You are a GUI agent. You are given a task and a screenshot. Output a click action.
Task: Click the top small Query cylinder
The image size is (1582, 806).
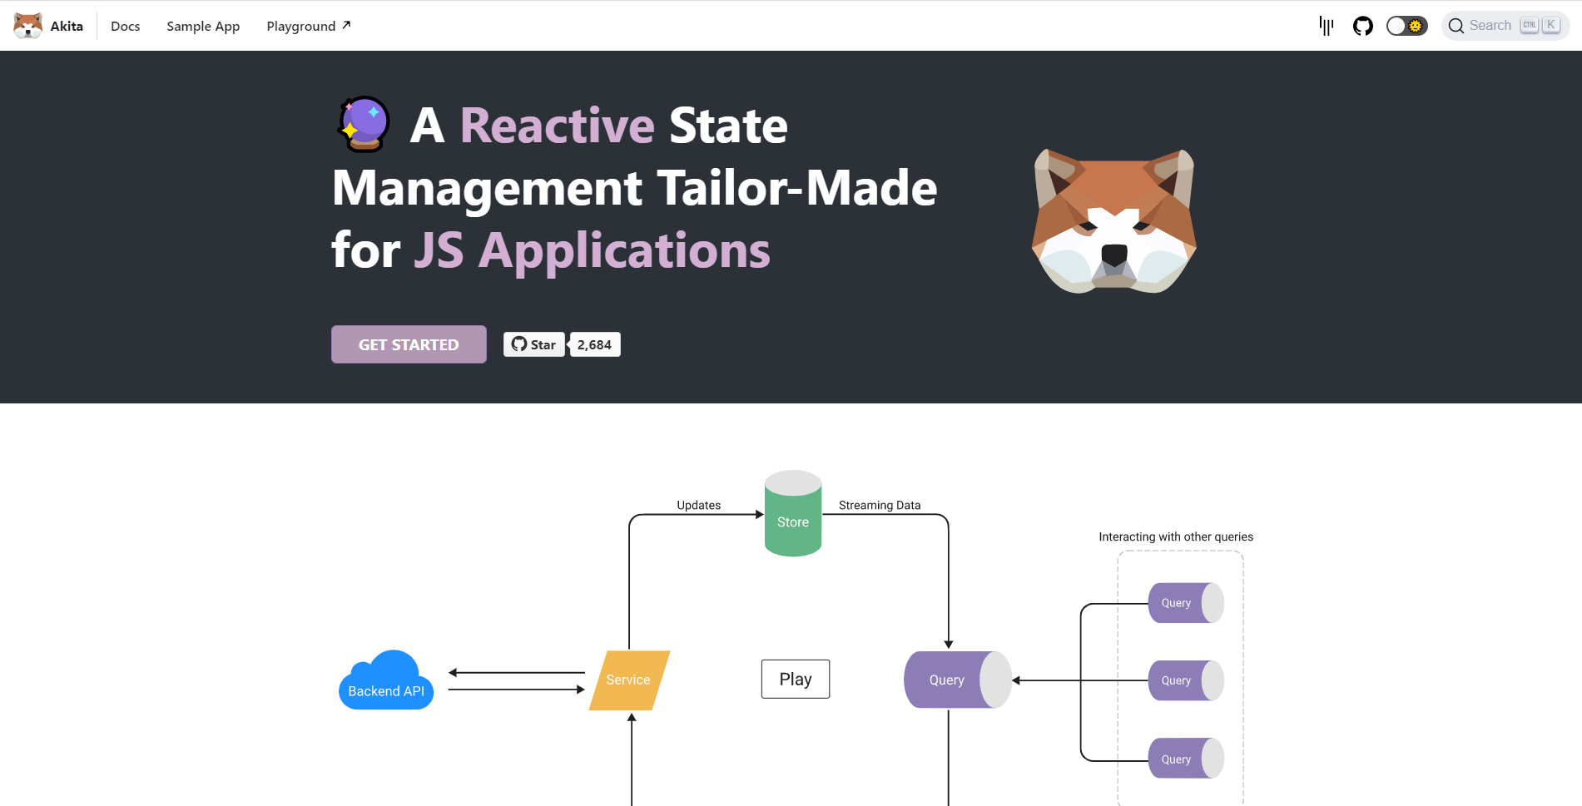pyautogui.click(x=1185, y=603)
